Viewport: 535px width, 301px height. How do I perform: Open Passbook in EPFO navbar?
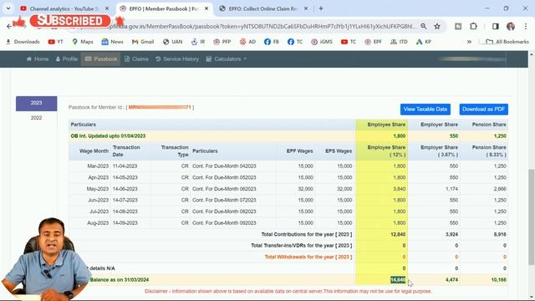(100, 59)
